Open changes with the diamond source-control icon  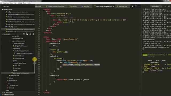[133, 6]
